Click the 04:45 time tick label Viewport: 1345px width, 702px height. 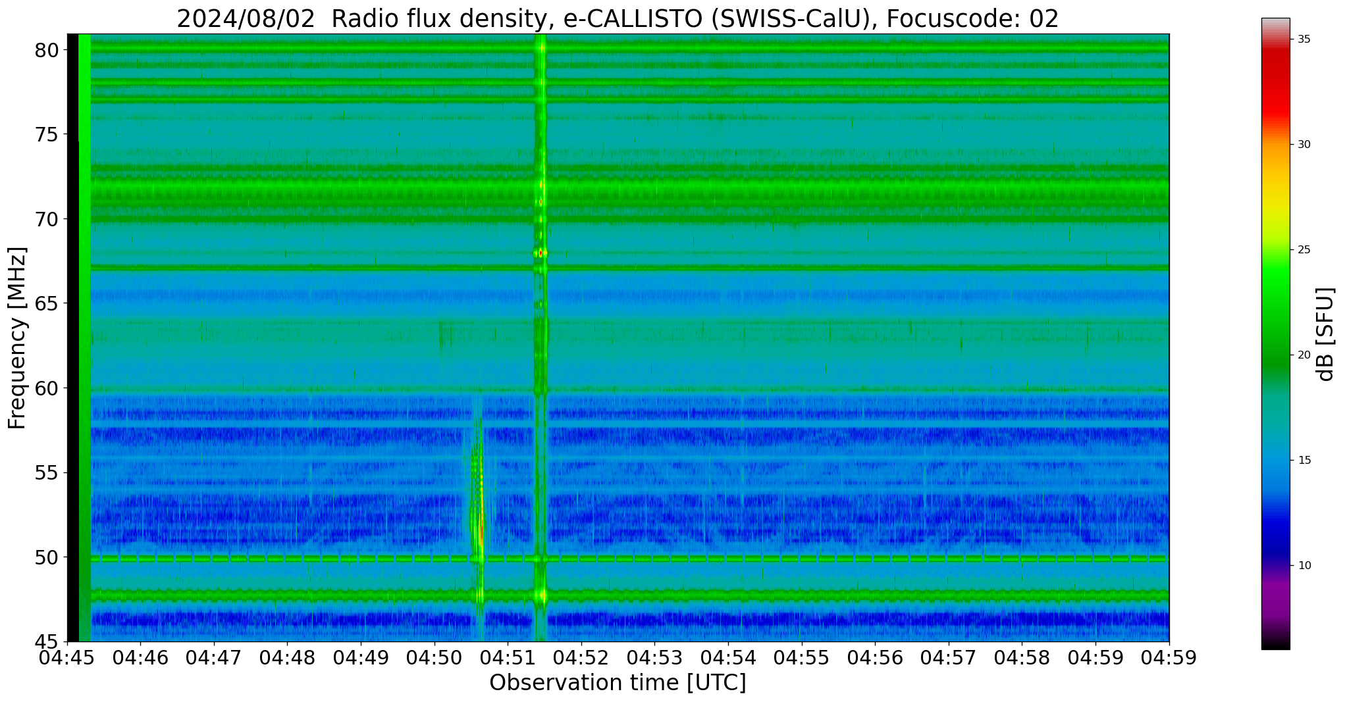tap(67, 658)
